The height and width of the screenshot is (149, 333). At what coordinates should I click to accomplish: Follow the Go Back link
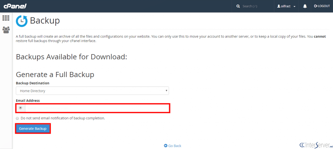coord(175,146)
